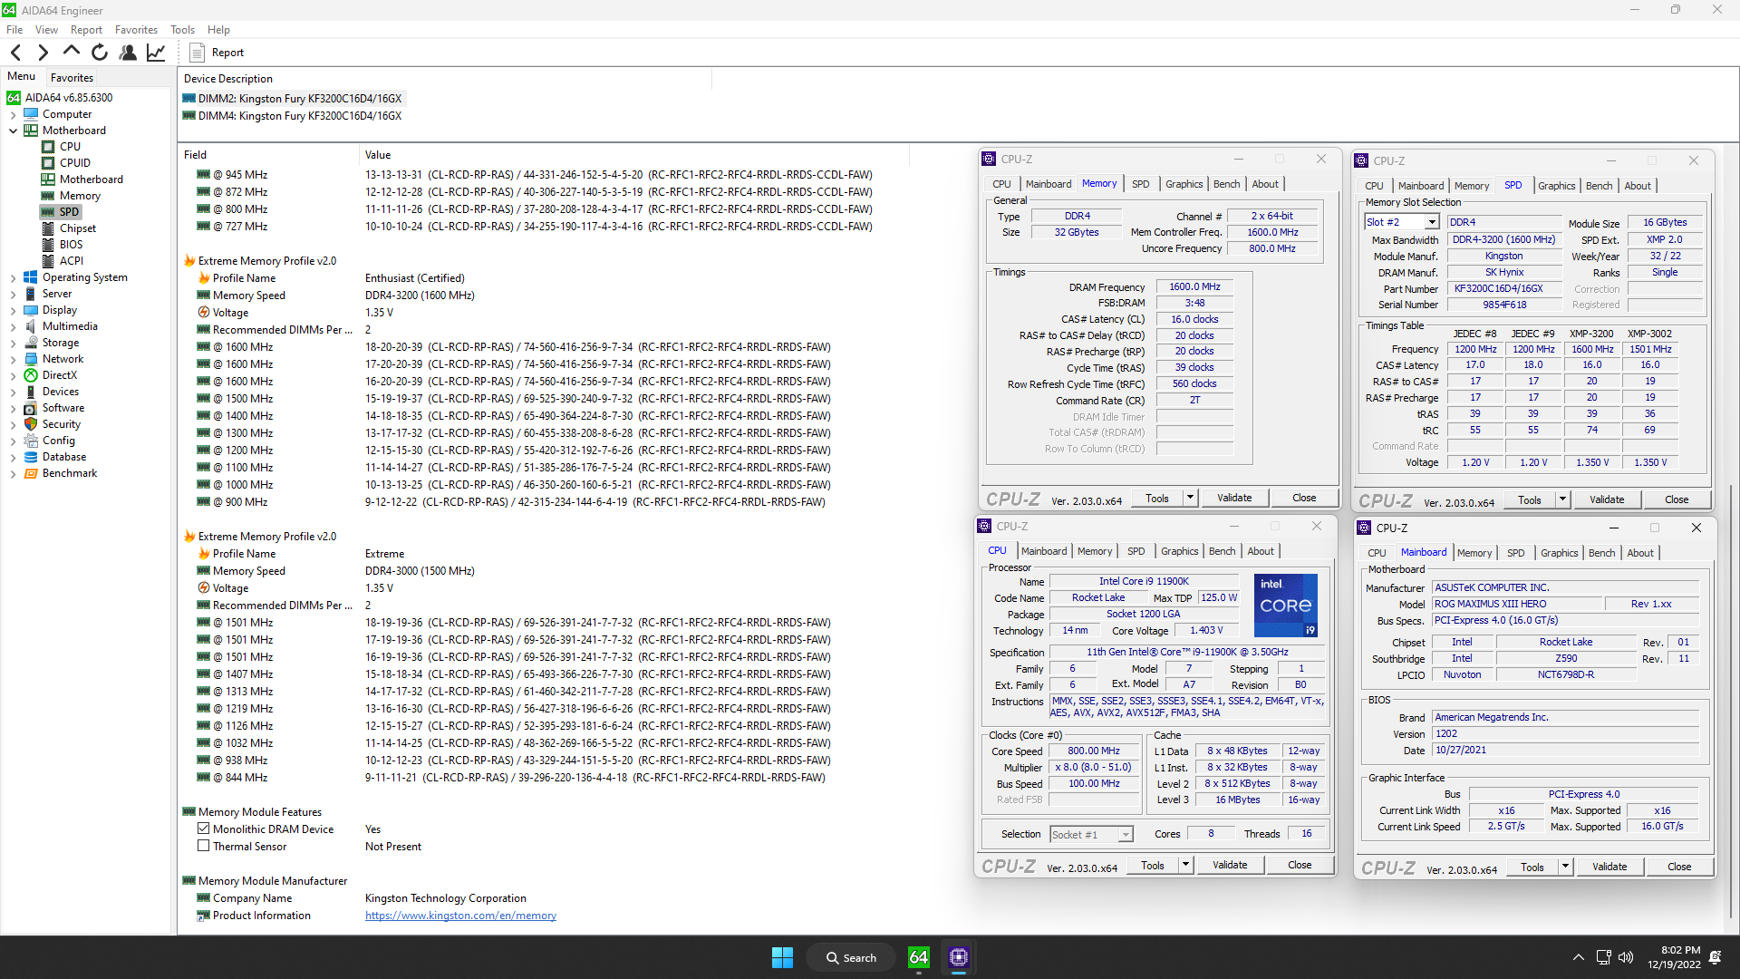Switch to the Favorites sidebar tab
Viewport: 1740px width, 979px height.
[72, 78]
